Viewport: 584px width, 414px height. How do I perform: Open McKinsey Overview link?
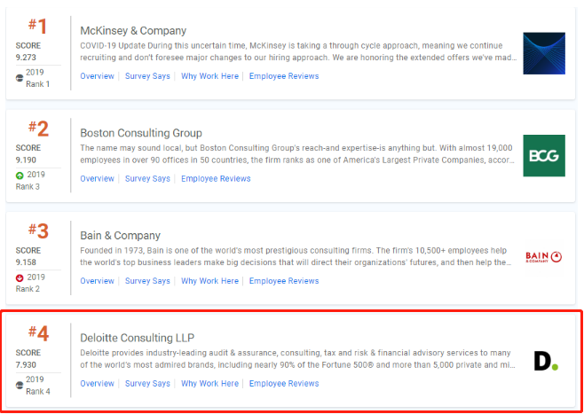tap(98, 76)
